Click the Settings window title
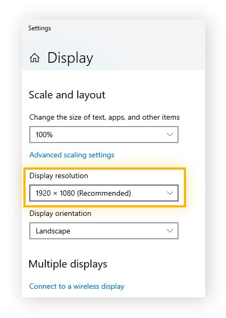This screenshot has width=226, height=318. click(39, 28)
